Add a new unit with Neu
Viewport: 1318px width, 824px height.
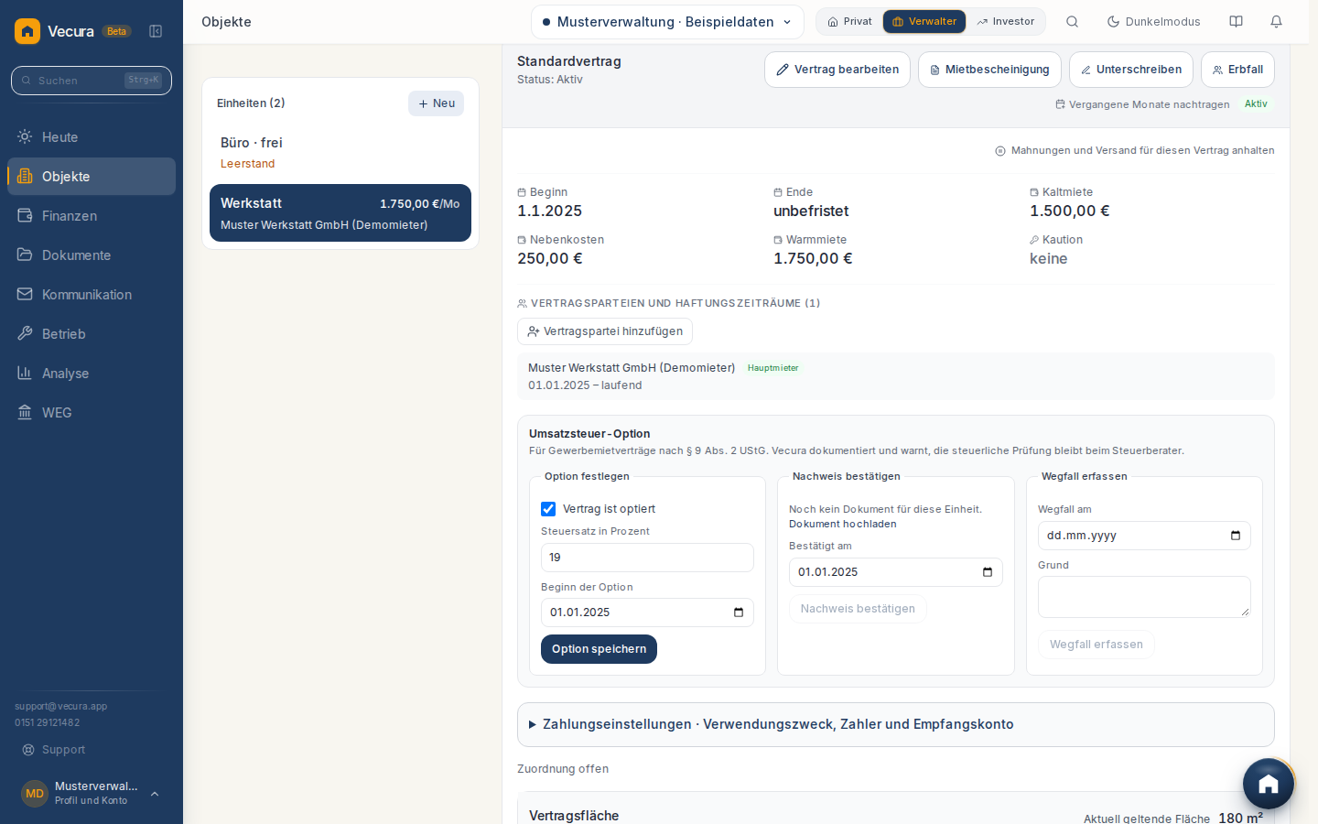coord(436,103)
